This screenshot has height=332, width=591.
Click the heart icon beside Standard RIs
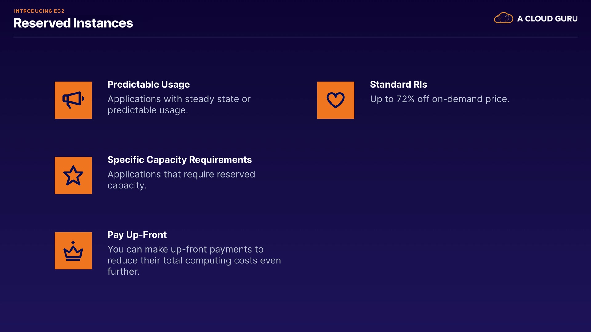point(336,100)
